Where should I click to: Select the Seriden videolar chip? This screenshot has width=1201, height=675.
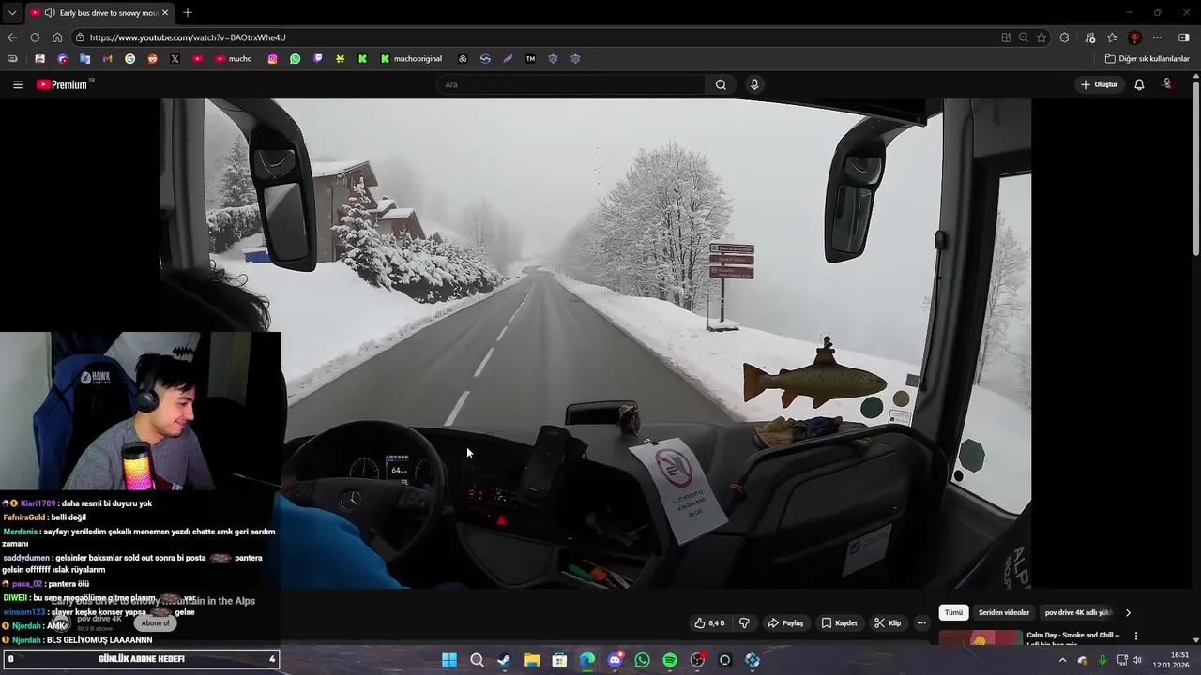[x=1004, y=612]
